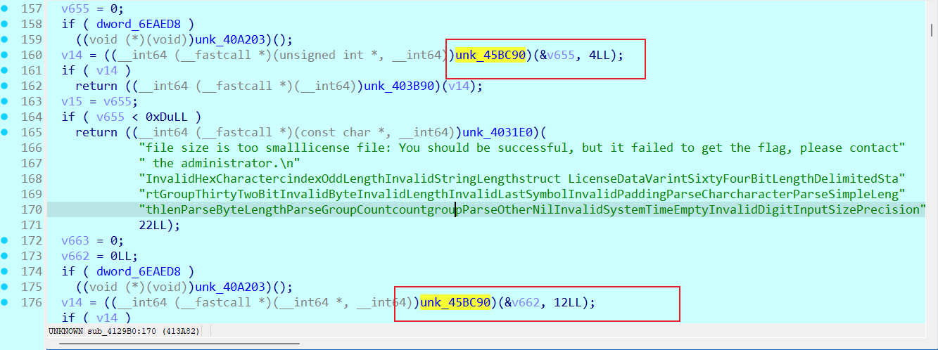Select variable v663 on line 172

[75, 240]
